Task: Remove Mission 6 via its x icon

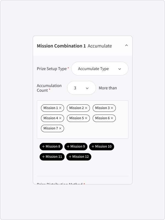Action: tap(112, 118)
